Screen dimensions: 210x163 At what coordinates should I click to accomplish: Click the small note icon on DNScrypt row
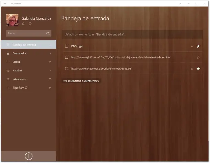pos(192,46)
